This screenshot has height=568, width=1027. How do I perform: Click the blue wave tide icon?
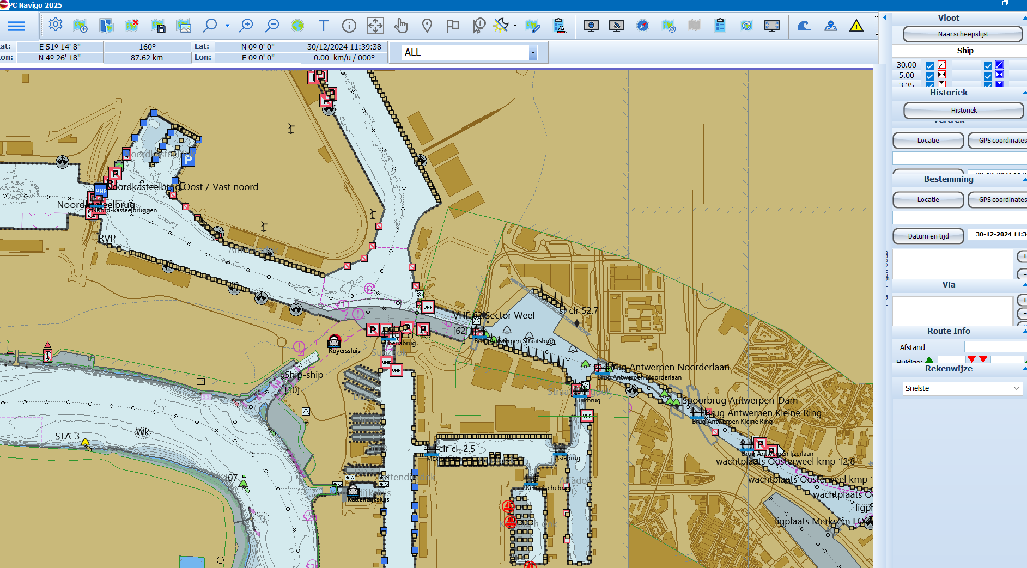[x=804, y=26]
